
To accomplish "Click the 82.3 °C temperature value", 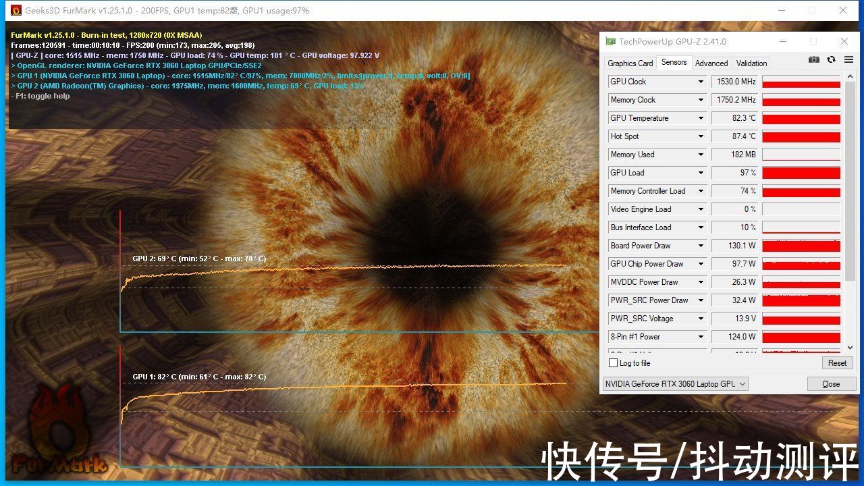I will [736, 118].
